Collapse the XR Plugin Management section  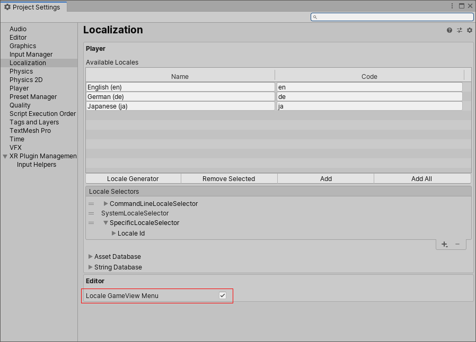click(x=5, y=156)
